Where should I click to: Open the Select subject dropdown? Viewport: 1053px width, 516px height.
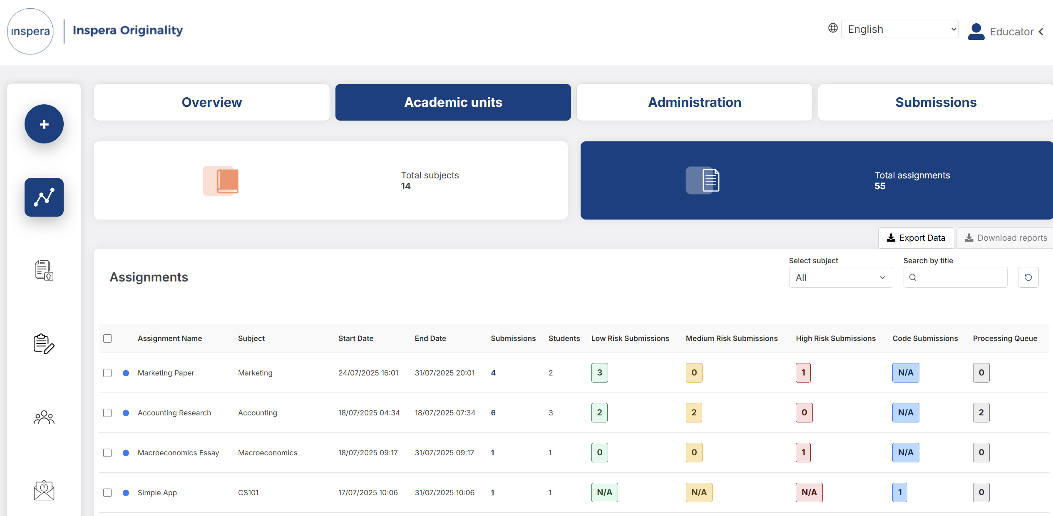pyautogui.click(x=841, y=277)
